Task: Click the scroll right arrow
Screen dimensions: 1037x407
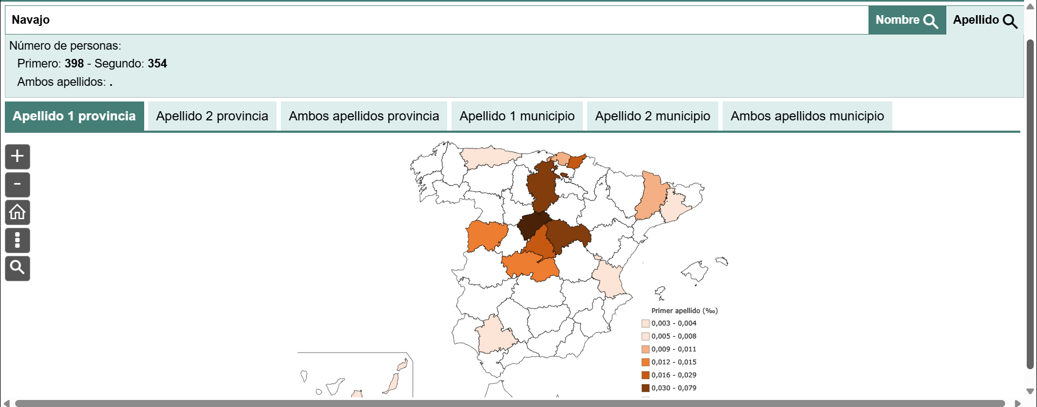Action: (1018, 403)
